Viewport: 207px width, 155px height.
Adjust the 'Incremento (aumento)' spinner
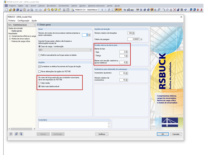click(x=127, y=73)
